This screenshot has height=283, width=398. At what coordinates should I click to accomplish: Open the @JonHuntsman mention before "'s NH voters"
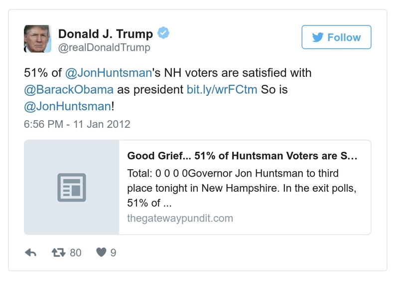pos(108,72)
